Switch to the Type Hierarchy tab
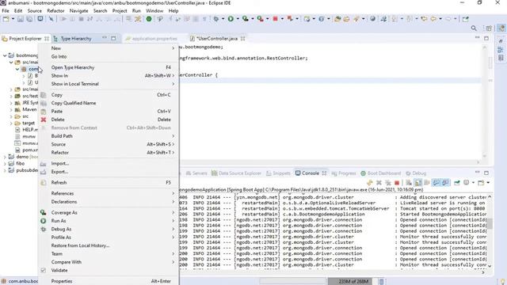 tap(76, 39)
